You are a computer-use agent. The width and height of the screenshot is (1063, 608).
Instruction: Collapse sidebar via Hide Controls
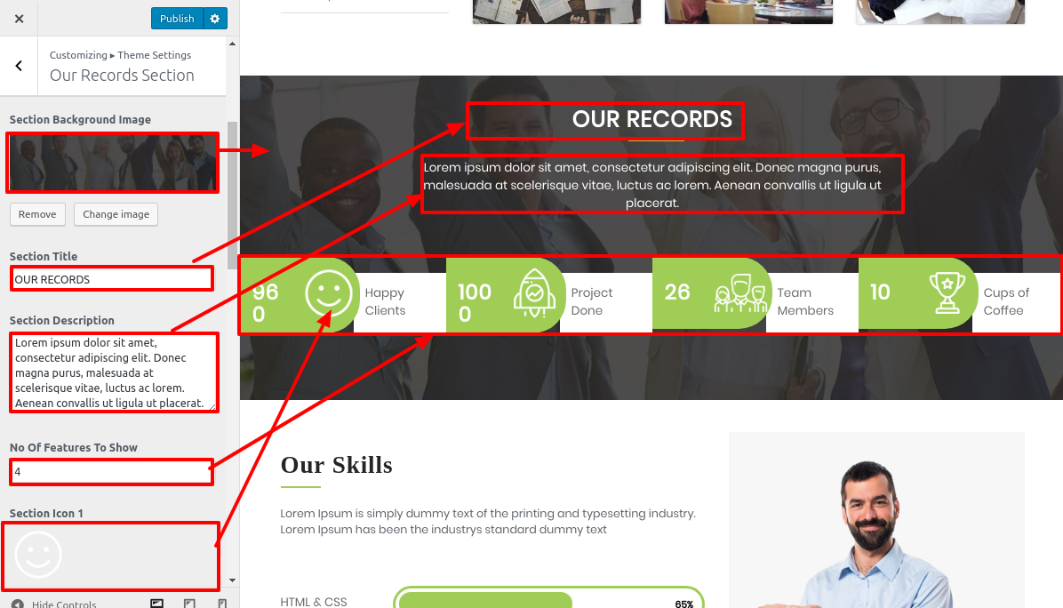tap(54, 604)
